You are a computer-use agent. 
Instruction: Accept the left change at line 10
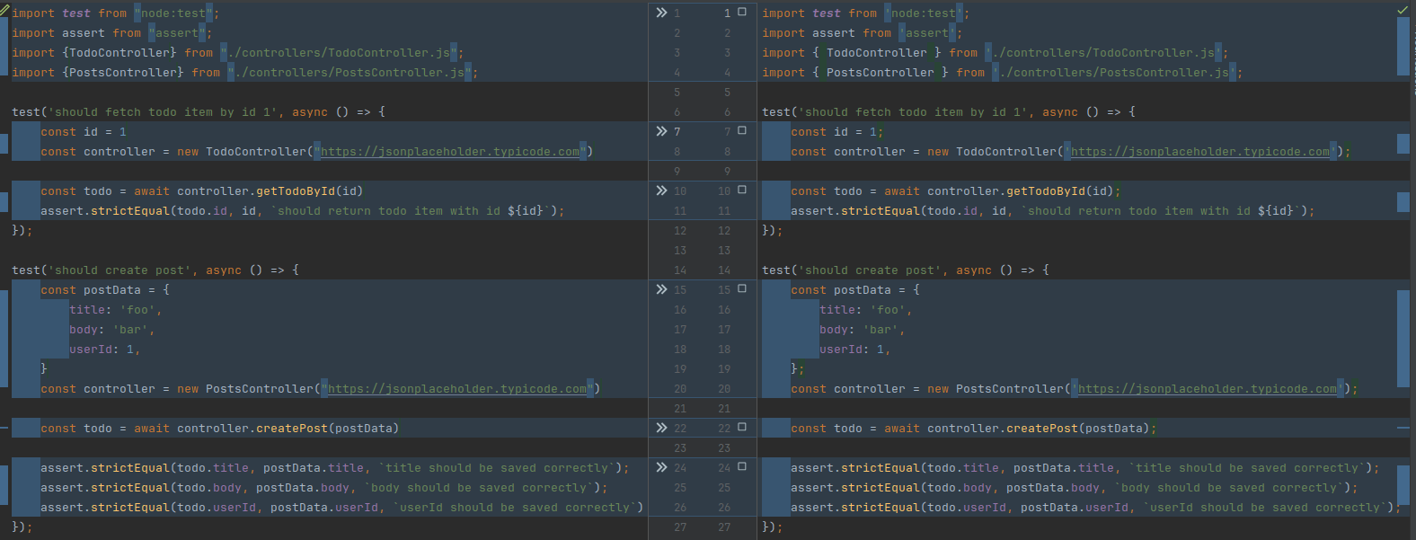tap(661, 190)
